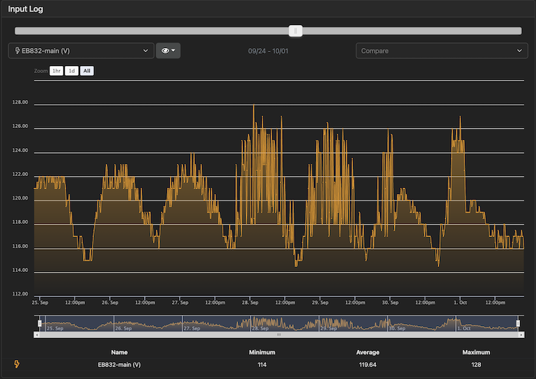This screenshot has height=379, width=536.
Task: Click the Zoom label
Action: pyautogui.click(x=40, y=71)
